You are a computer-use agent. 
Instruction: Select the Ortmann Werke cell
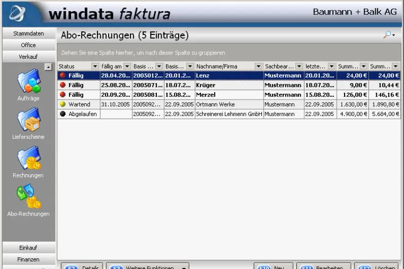[229, 104]
